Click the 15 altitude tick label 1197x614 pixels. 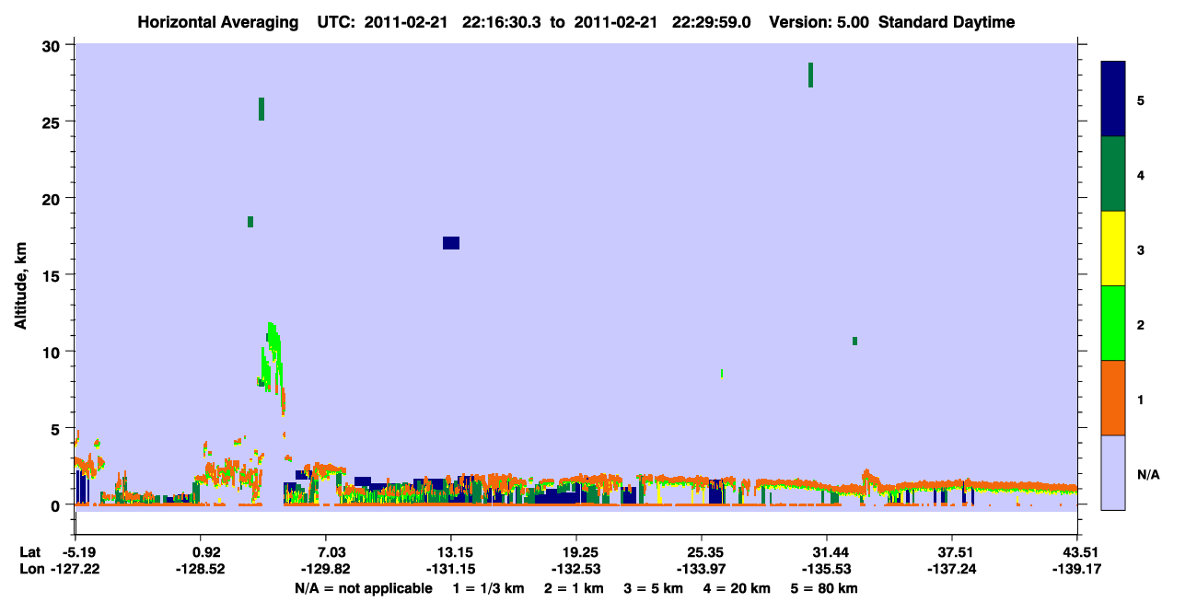(x=53, y=275)
